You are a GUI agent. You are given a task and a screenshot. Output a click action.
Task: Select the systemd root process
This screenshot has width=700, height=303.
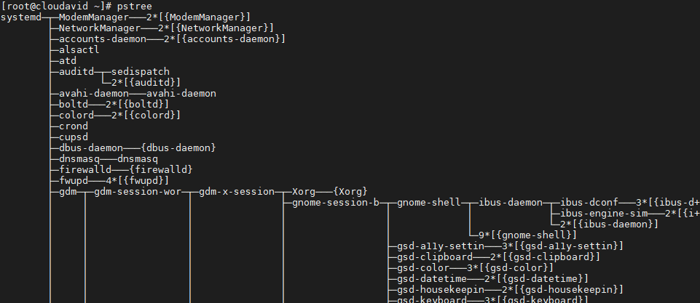coord(21,17)
